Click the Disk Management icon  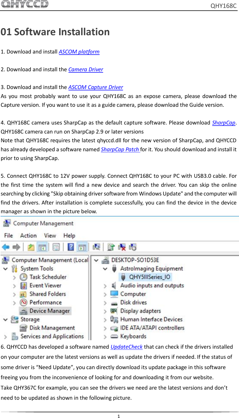(x=24, y=328)
